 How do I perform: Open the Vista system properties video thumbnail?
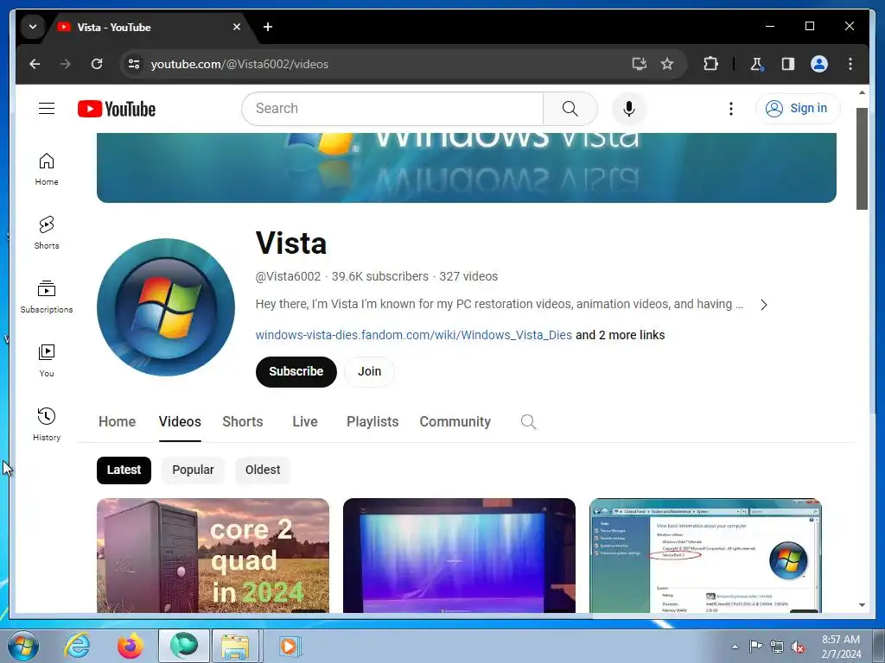click(x=705, y=555)
